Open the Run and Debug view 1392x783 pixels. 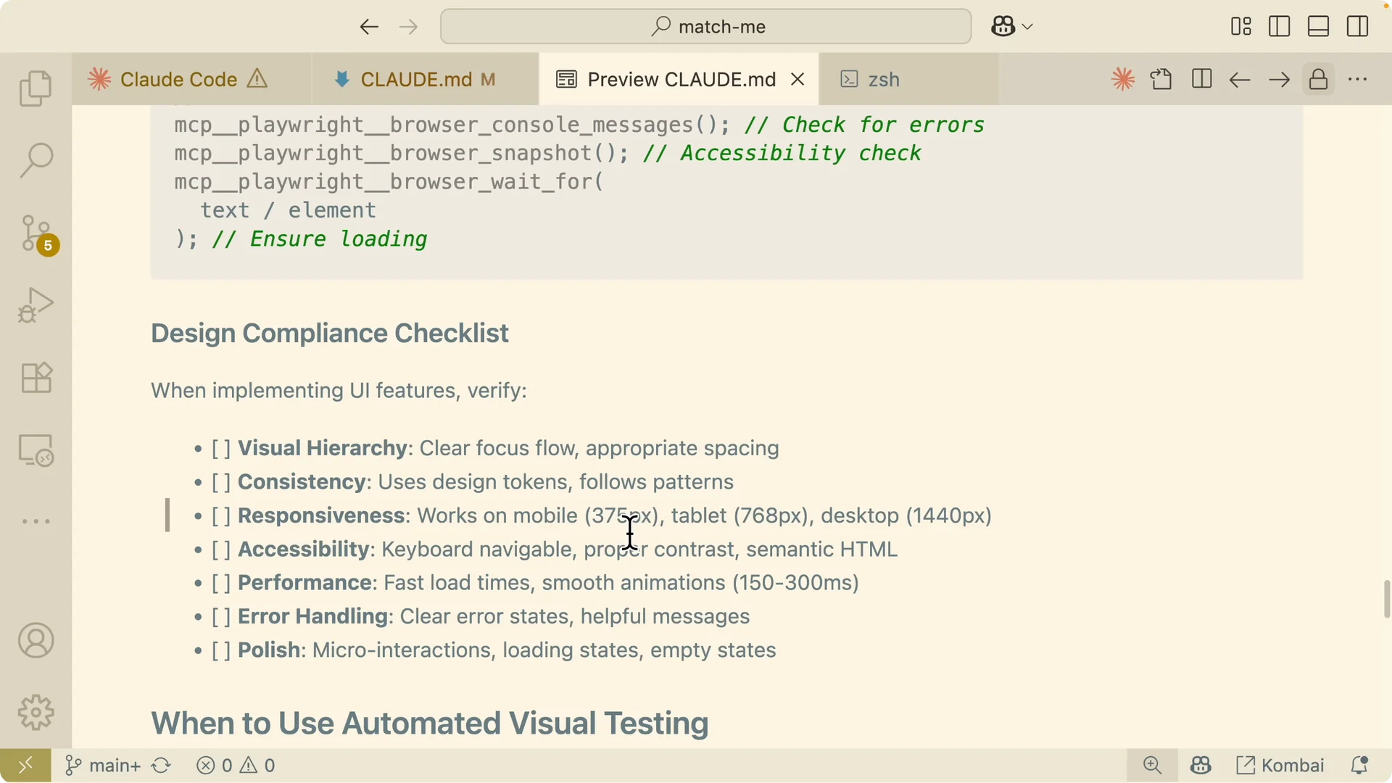tap(36, 305)
